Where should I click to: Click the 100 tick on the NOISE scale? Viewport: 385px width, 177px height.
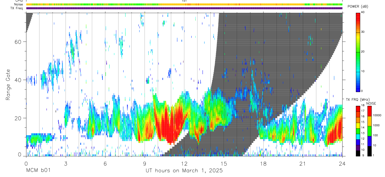(x=376, y=136)
